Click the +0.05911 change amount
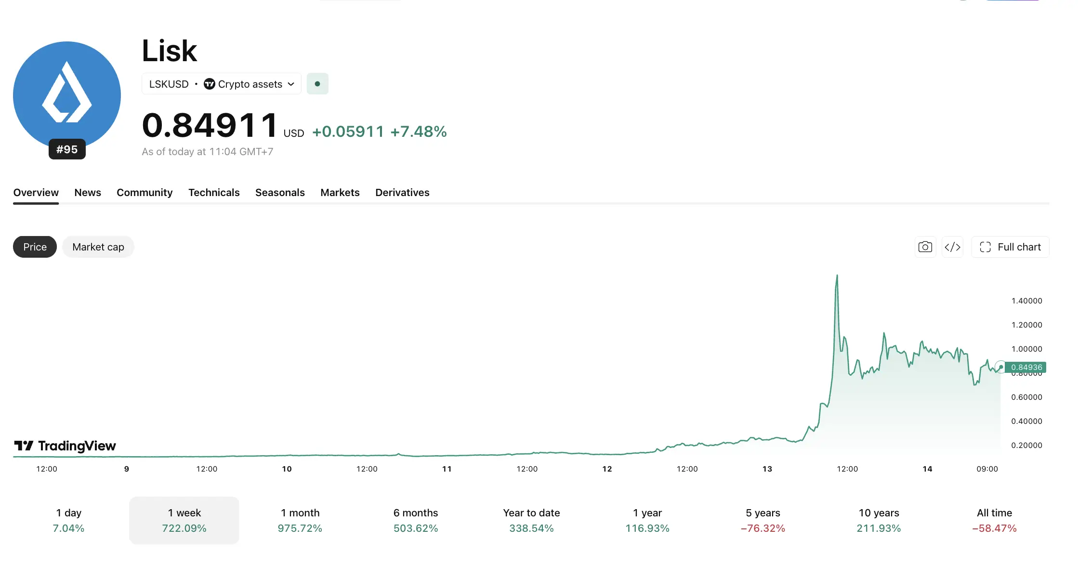Screen dimensions: 1078x579 pyautogui.click(x=348, y=132)
